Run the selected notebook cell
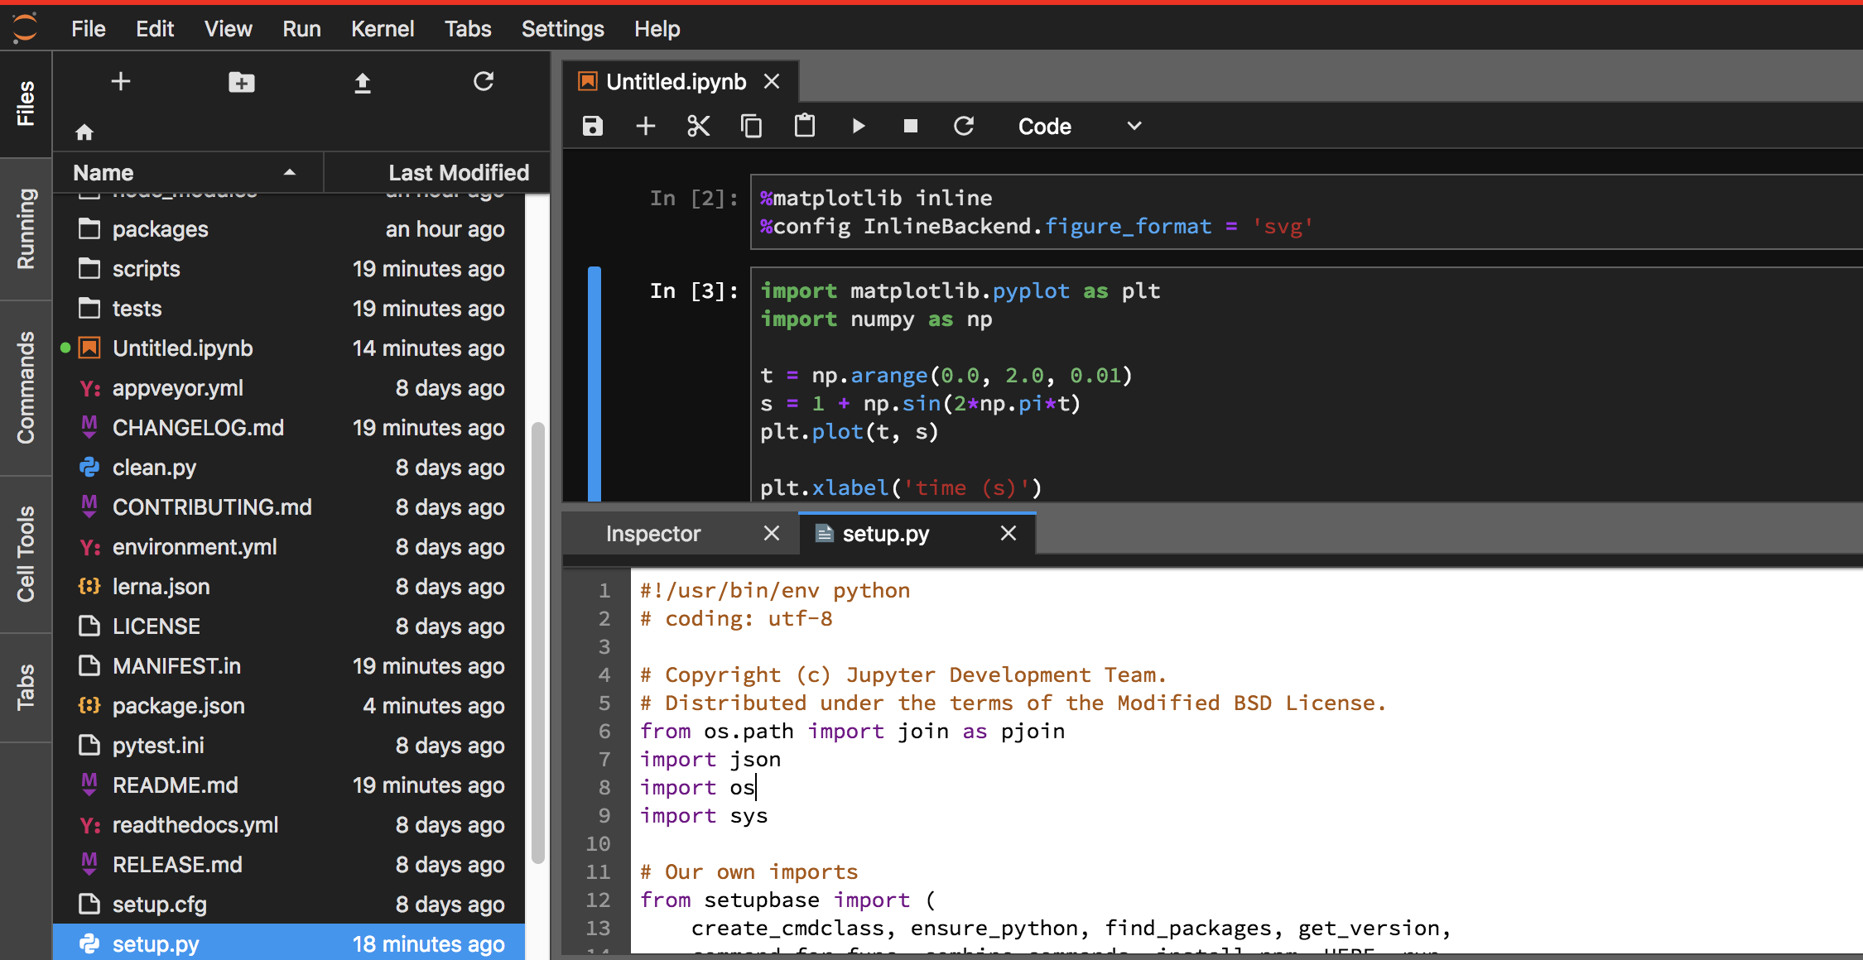 tap(859, 126)
